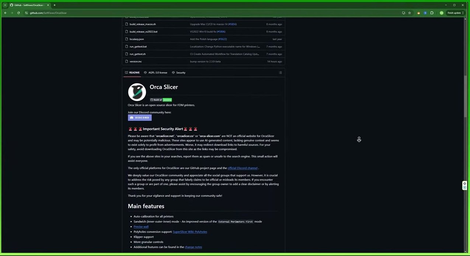470x256 pixels.
Task: Click 'More granular controls' list item
Action: coord(149,242)
